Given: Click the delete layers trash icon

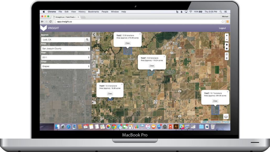Looking at the screenshot, I should point(226,58).
